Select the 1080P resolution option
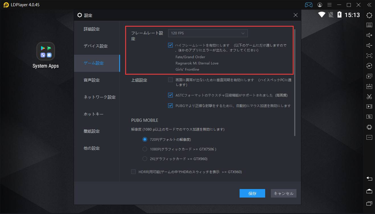This screenshot has height=214, width=375. click(145, 149)
